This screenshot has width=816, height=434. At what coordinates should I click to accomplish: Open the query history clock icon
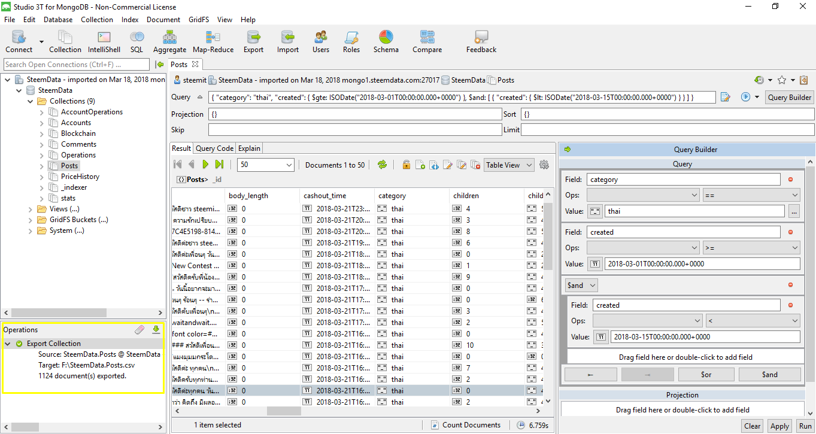click(759, 80)
